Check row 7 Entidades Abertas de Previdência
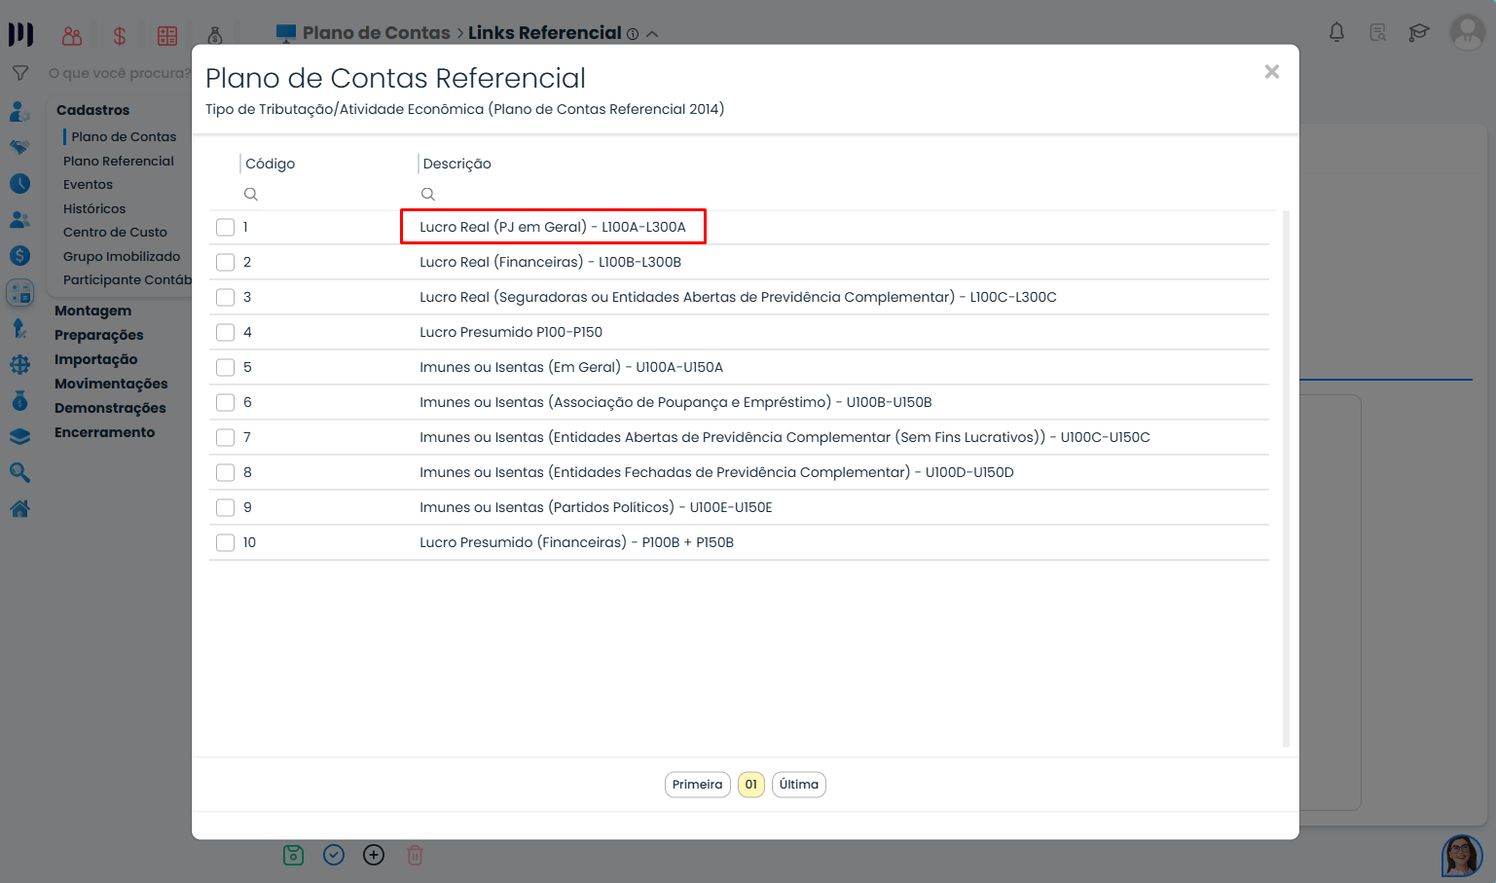 tap(225, 437)
